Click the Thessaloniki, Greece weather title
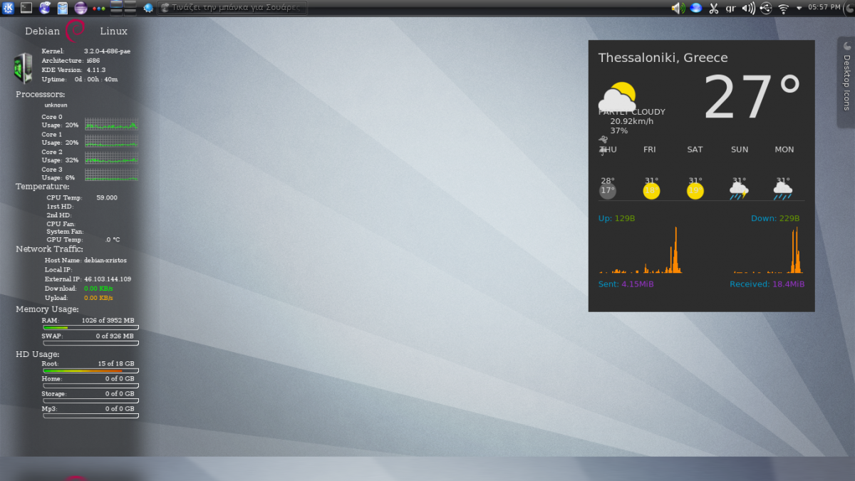This screenshot has height=481, width=855. pyautogui.click(x=663, y=58)
